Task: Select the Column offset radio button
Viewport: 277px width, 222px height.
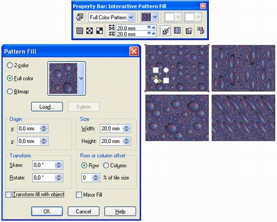Action: pos(106,166)
